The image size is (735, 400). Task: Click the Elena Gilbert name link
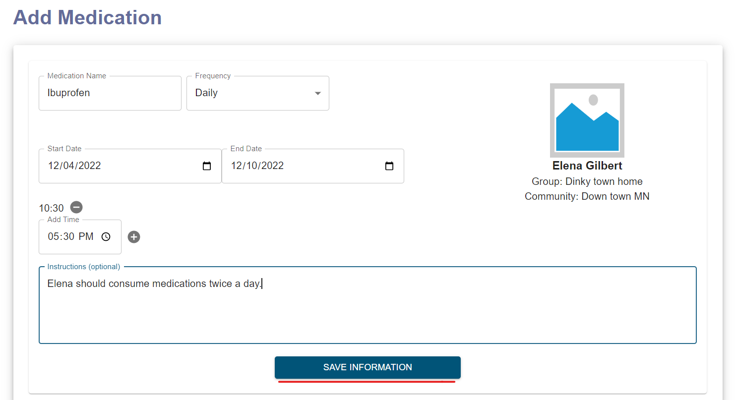[x=587, y=166]
